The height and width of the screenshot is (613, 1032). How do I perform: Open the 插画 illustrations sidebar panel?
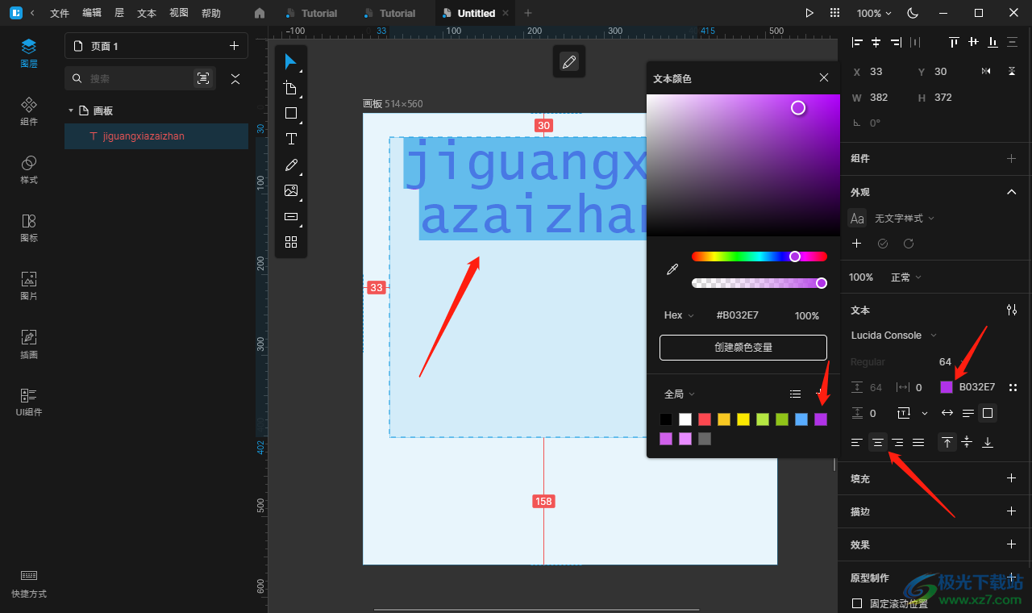(x=29, y=344)
